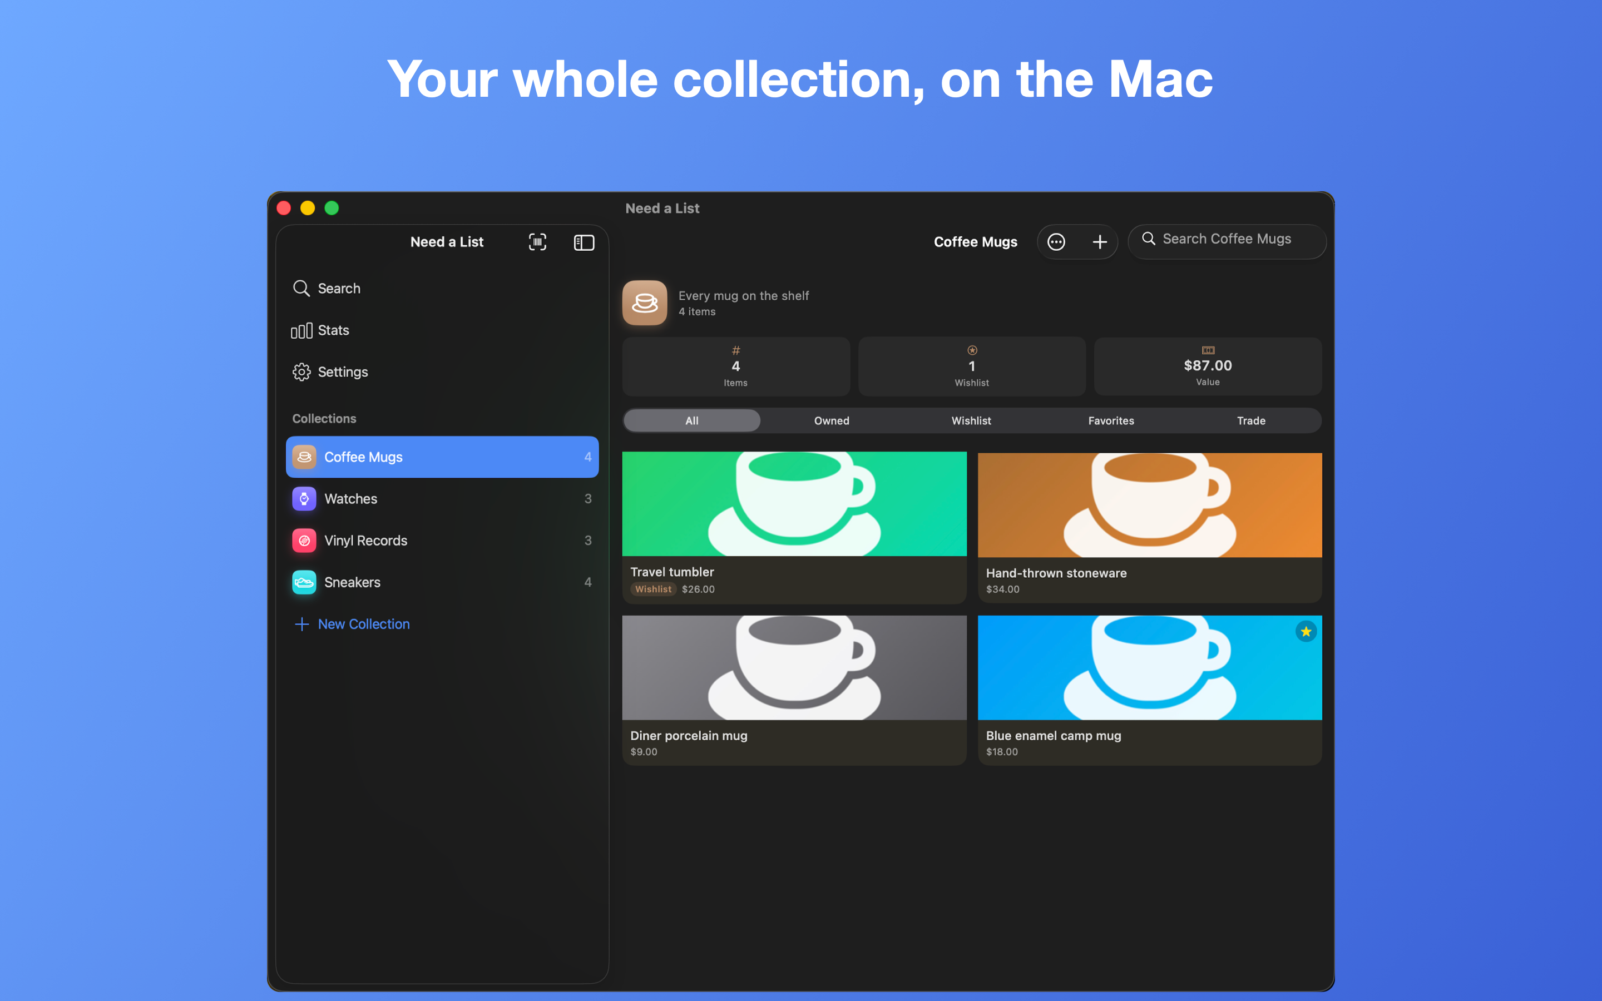Open the Hand-thrown stoneware thumbnail
Viewport: 1602px width, 1001px height.
[x=1149, y=505]
